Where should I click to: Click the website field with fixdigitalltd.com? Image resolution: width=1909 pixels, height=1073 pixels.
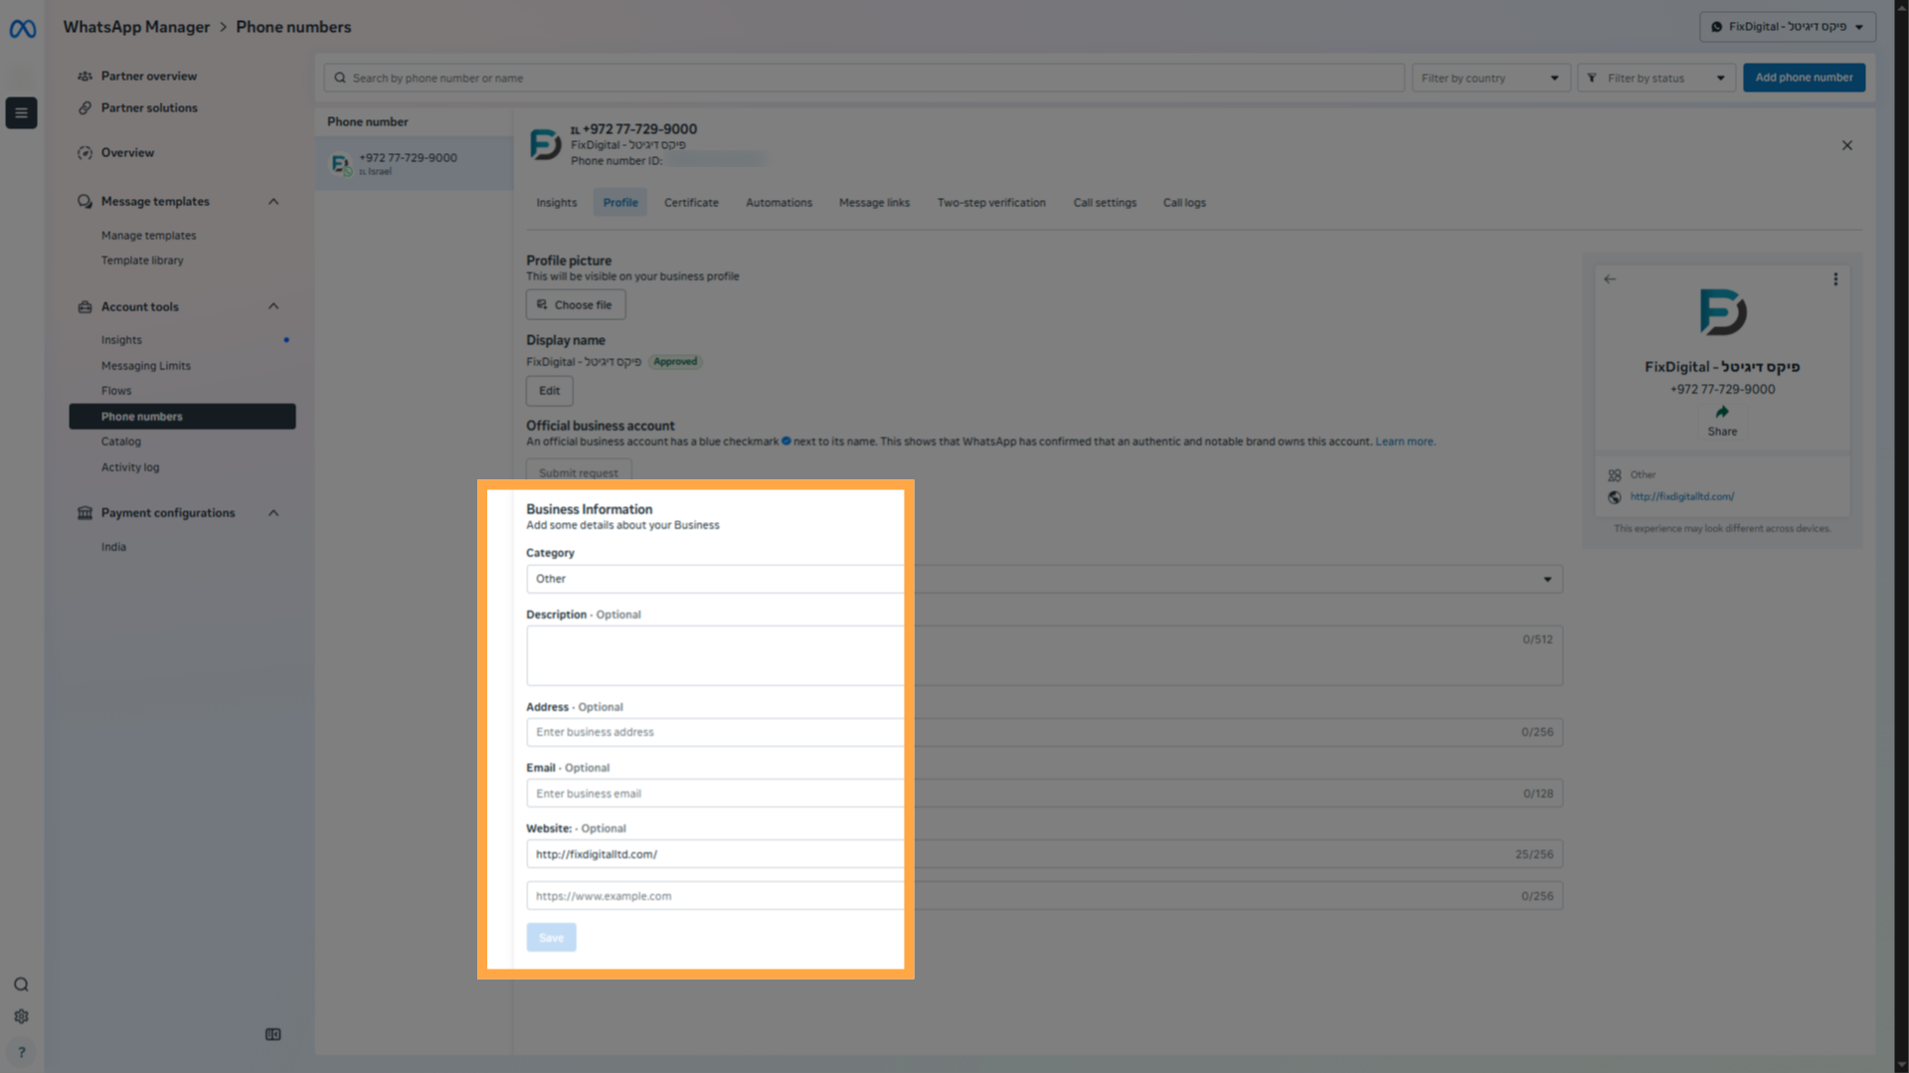[1044, 854]
